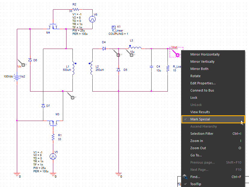Select the V5 pulse voltage source
Viewport: 249px width, 187px height.
pos(53,156)
